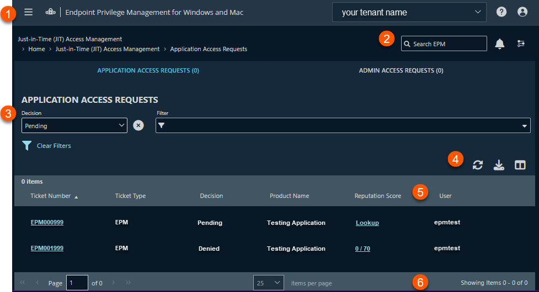Open the hamburger navigation menu
Image resolution: width=539 pixels, height=292 pixels.
point(29,12)
